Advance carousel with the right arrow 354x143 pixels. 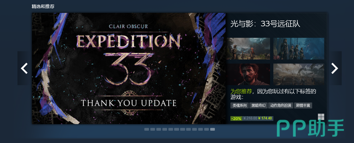point(335,68)
